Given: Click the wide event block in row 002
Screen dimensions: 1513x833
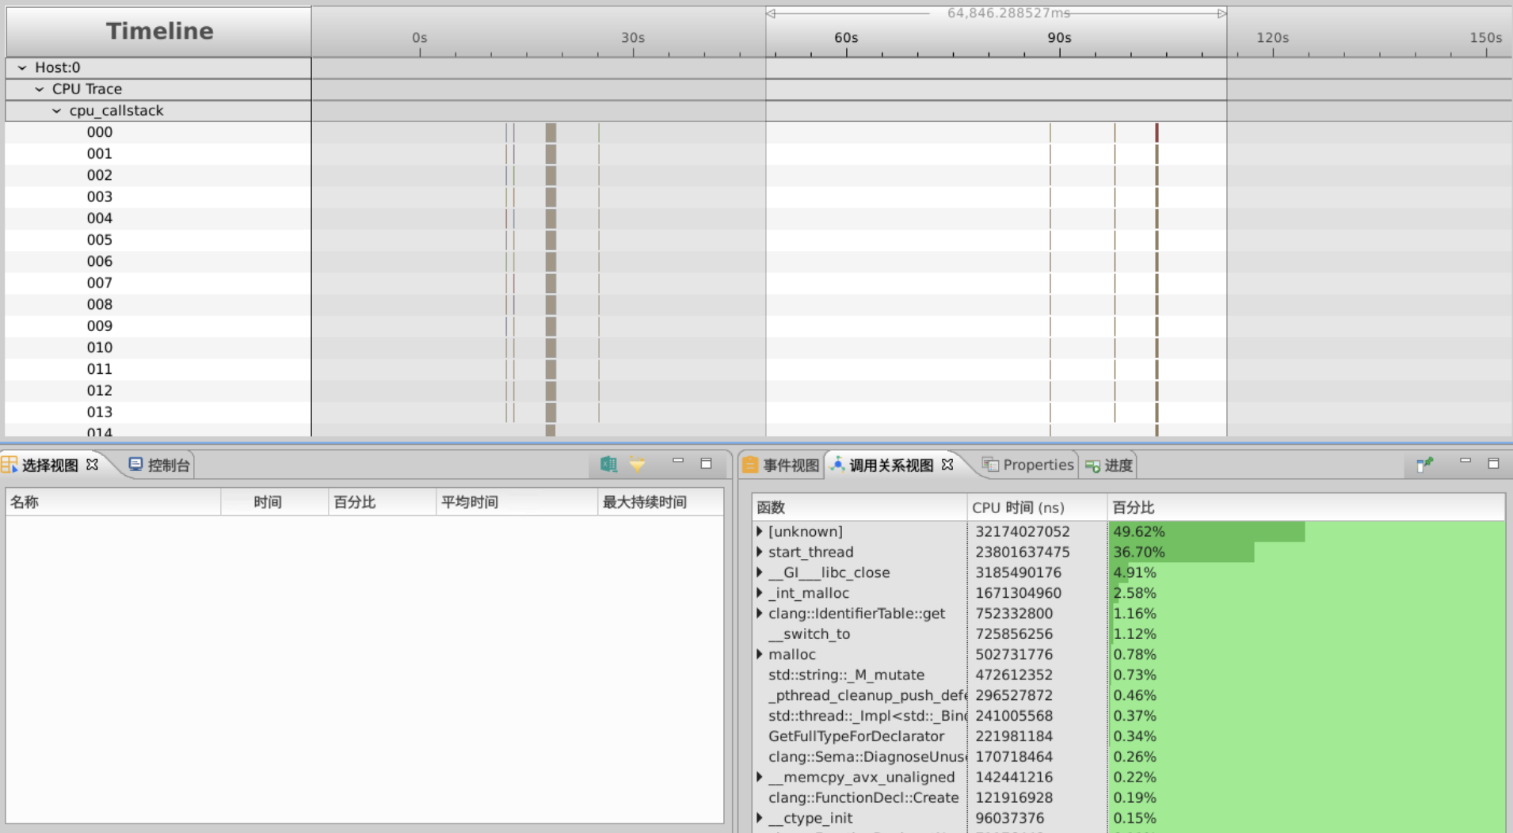Looking at the screenshot, I should tap(551, 175).
